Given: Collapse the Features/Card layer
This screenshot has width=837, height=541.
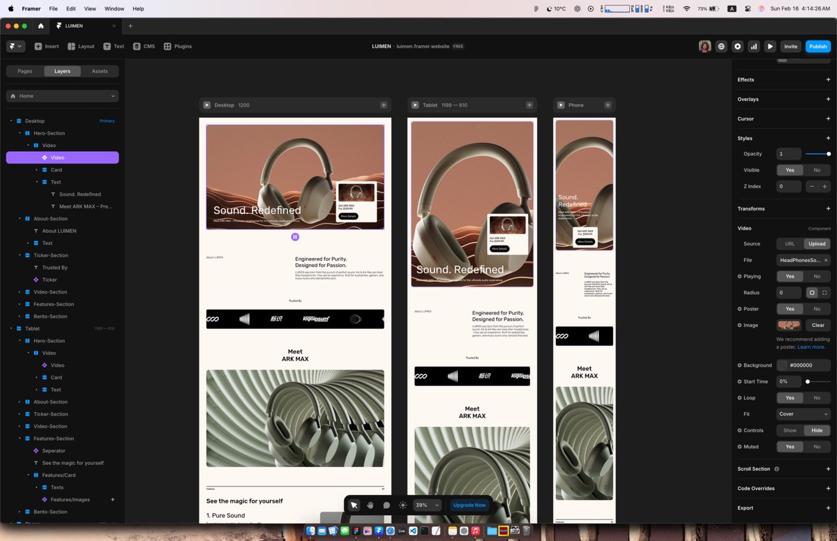Looking at the screenshot, I should (x=28, y=475).
